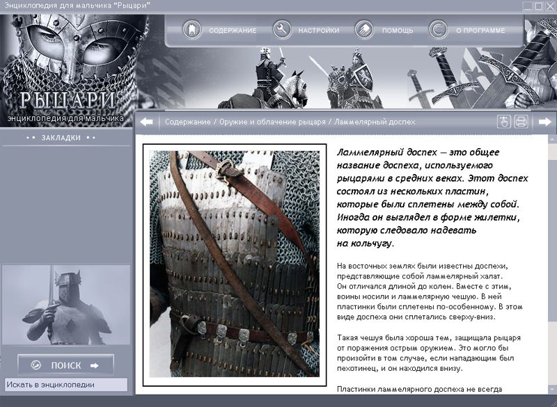Image resolution: width=557 pixels, height=407 pixels.
Task: Click the Оружие и облачение рыцаря breadcrumb
Action: click(x=272, y=122)
